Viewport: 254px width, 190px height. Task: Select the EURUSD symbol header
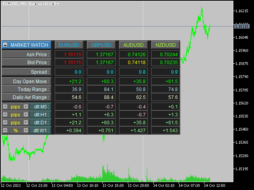click(x=69, y=45)
